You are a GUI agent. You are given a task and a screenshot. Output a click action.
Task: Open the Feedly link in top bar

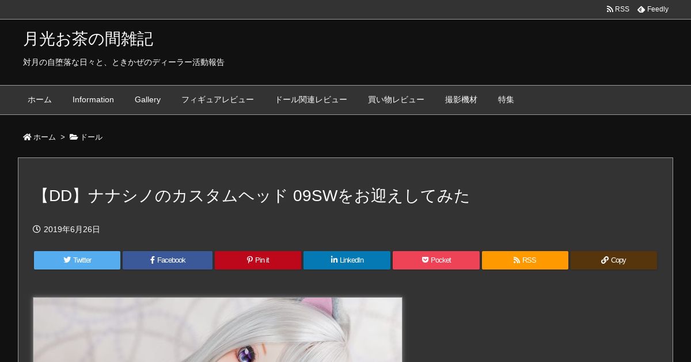[x=653, y=9]
